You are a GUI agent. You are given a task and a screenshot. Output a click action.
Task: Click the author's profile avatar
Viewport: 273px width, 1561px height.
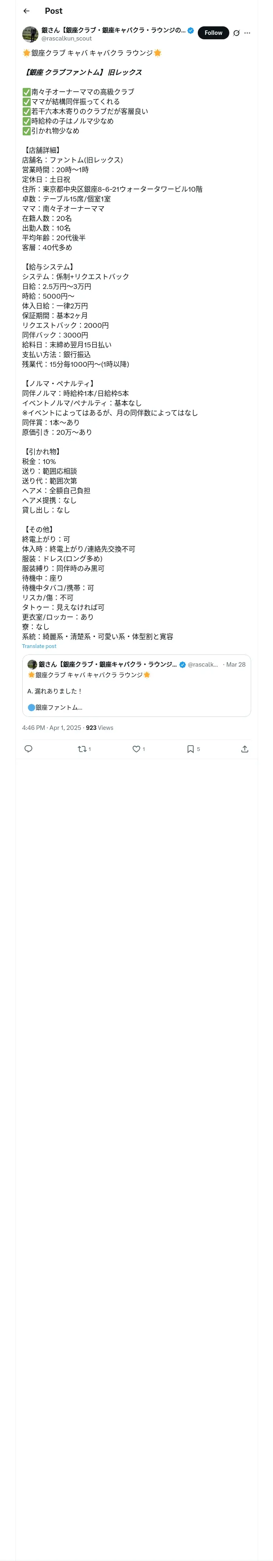pyautogui.click(x=30, y=34)
